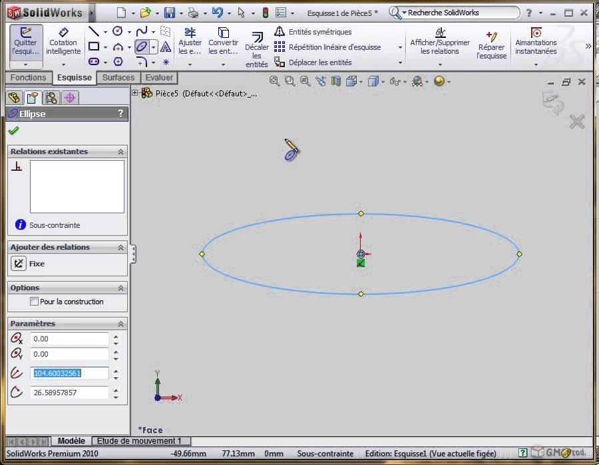Image resolution: width=599 pixels, height=465 pixels.
Task: Select the Rectangle sketch tool
Action: tap(94, 46)
